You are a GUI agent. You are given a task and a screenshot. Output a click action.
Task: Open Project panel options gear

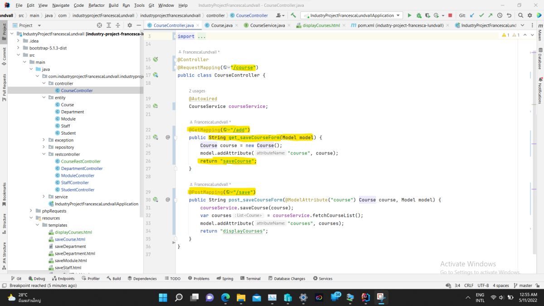point(130,25)
